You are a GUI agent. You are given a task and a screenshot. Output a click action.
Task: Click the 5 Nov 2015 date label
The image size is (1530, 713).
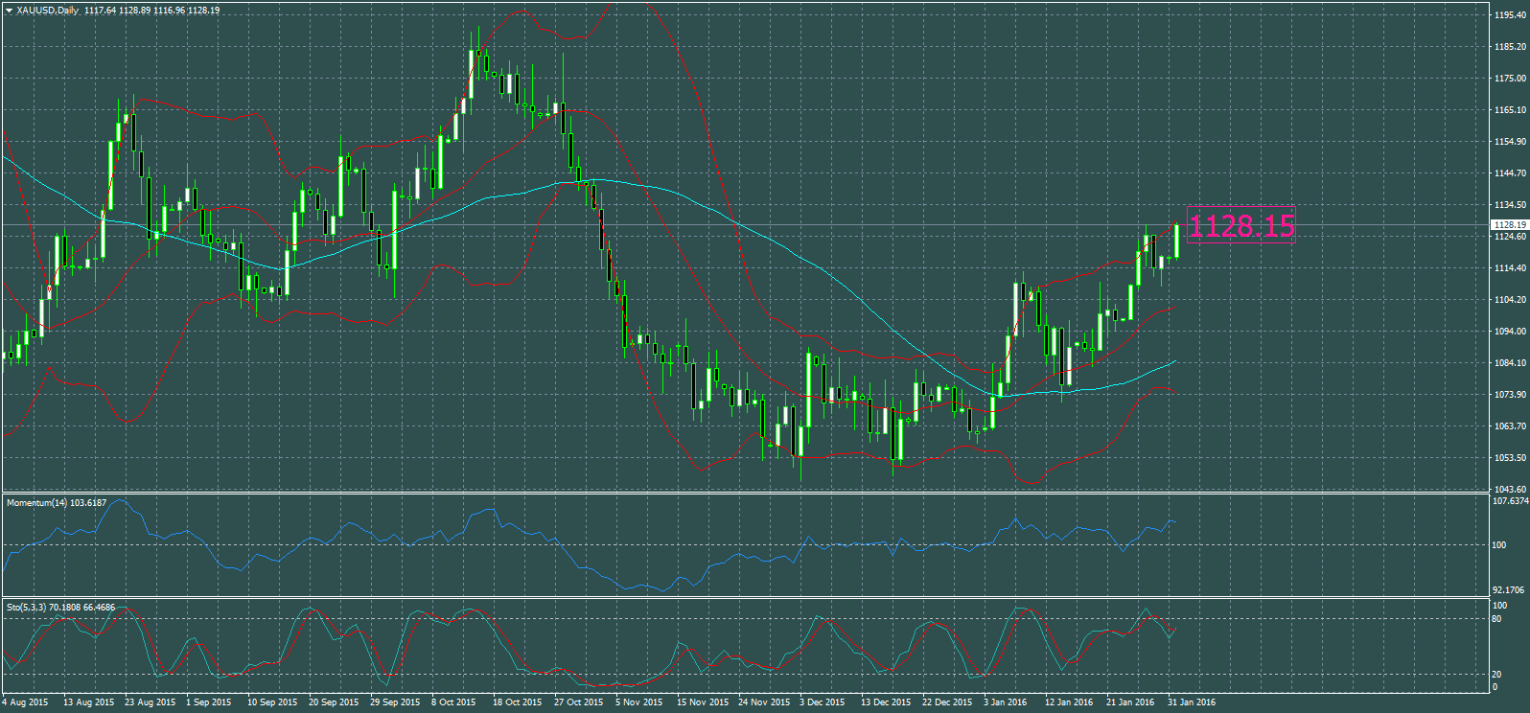coord(638,702)
